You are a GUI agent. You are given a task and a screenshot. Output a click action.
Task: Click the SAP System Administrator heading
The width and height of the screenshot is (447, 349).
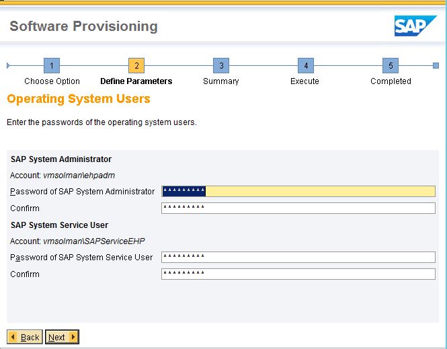[x=61, y=159]
